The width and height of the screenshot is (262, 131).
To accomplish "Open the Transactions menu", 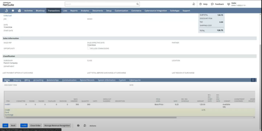I will point(54,11).
